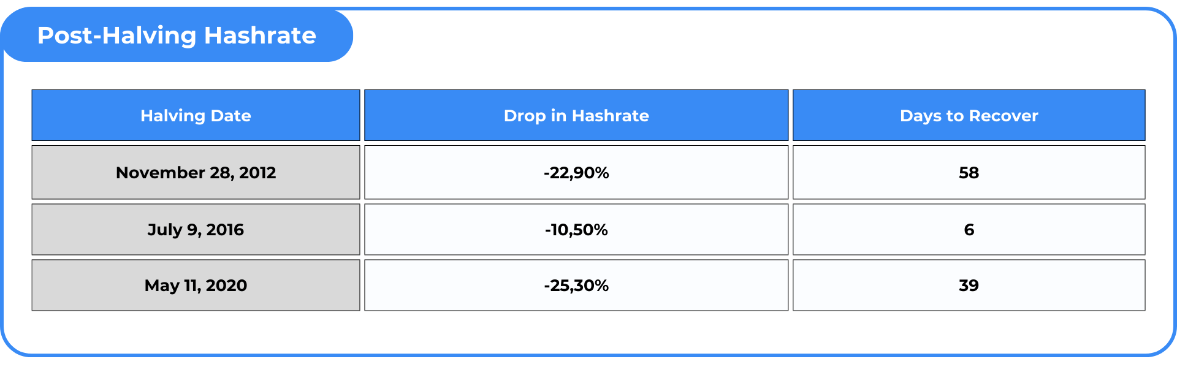
Task: Select the cell showing 58 recovery days
Action: 969,173
